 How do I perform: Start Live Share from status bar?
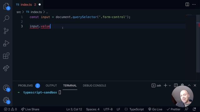coord(30,109)
